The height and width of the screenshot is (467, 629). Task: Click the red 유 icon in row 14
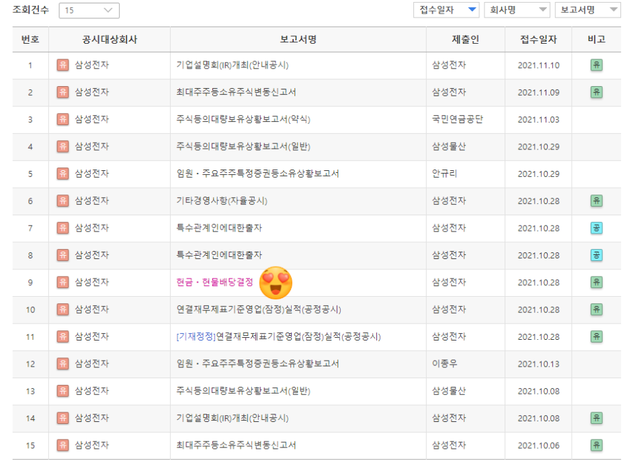(x=62, y=418)
